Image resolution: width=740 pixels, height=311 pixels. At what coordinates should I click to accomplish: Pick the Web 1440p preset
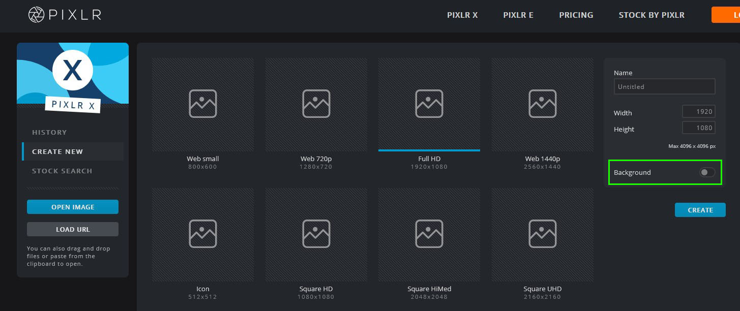tap(542, 104)
